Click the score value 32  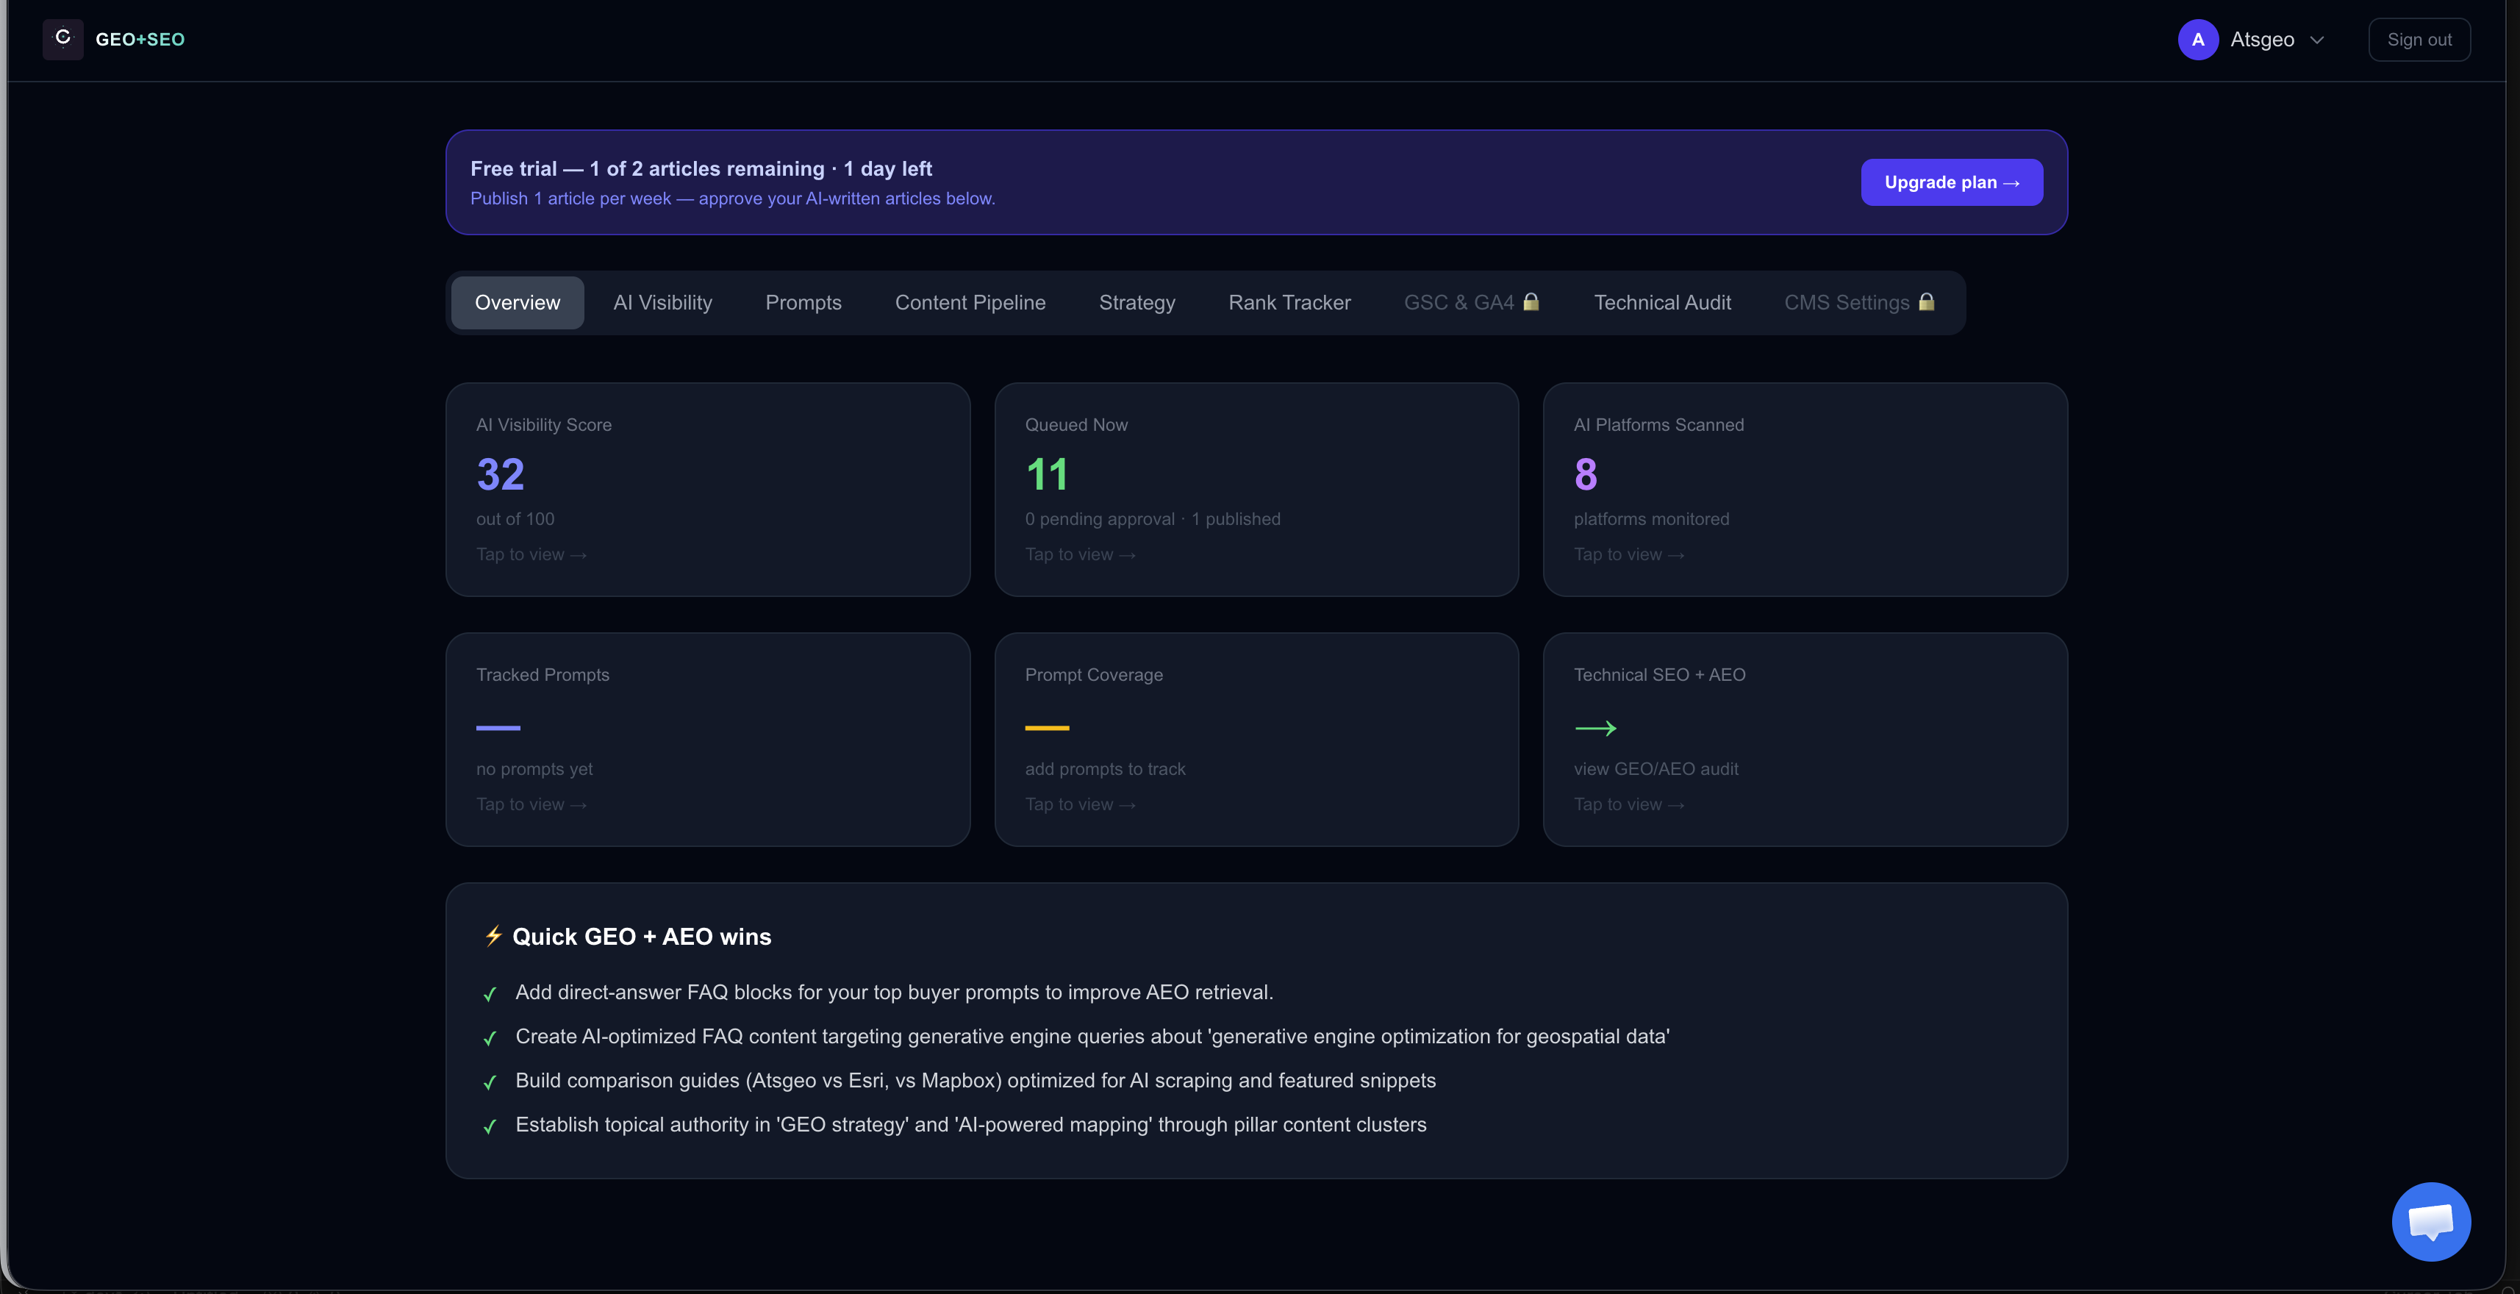point(500,474)
